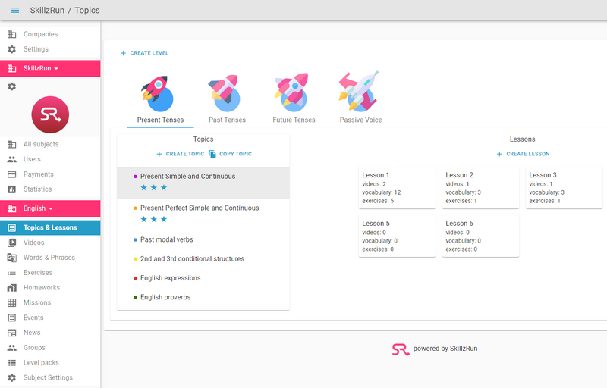
Task: Click the Missions grid icon
Action: click(x=12, y=302)
